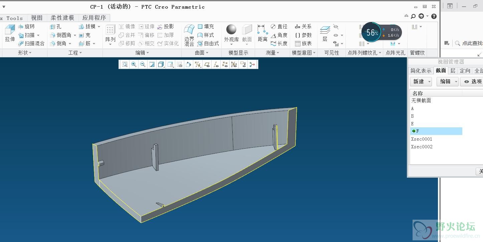Image resolution: width=483 pixels, height=242 pixels.
Task: Expand the 拔模 dropdown arrow
Action: coord(99,26)
